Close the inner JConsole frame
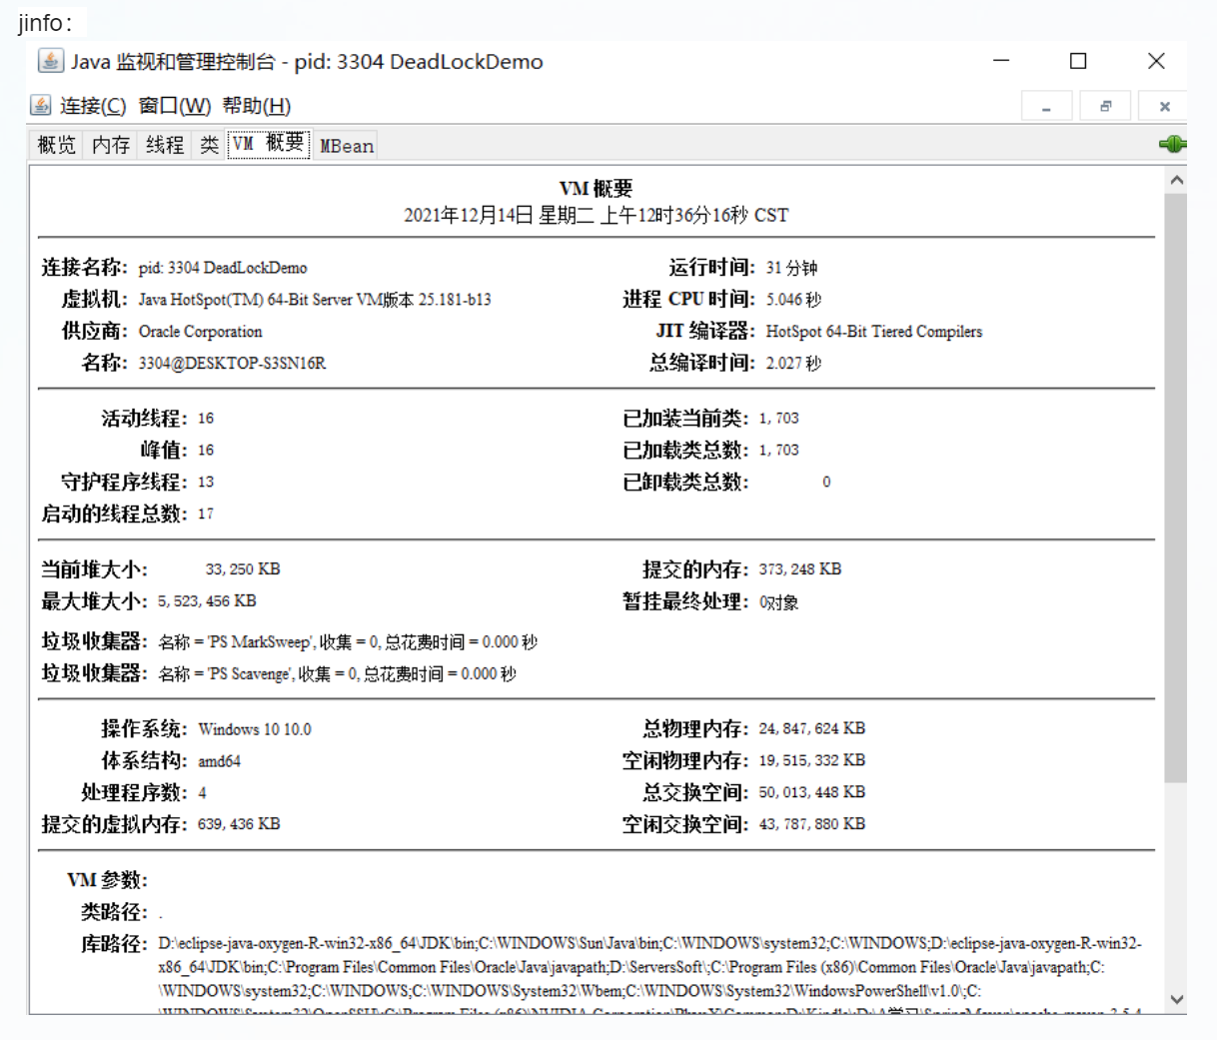The image size is (1217, 1040). 1163,106
